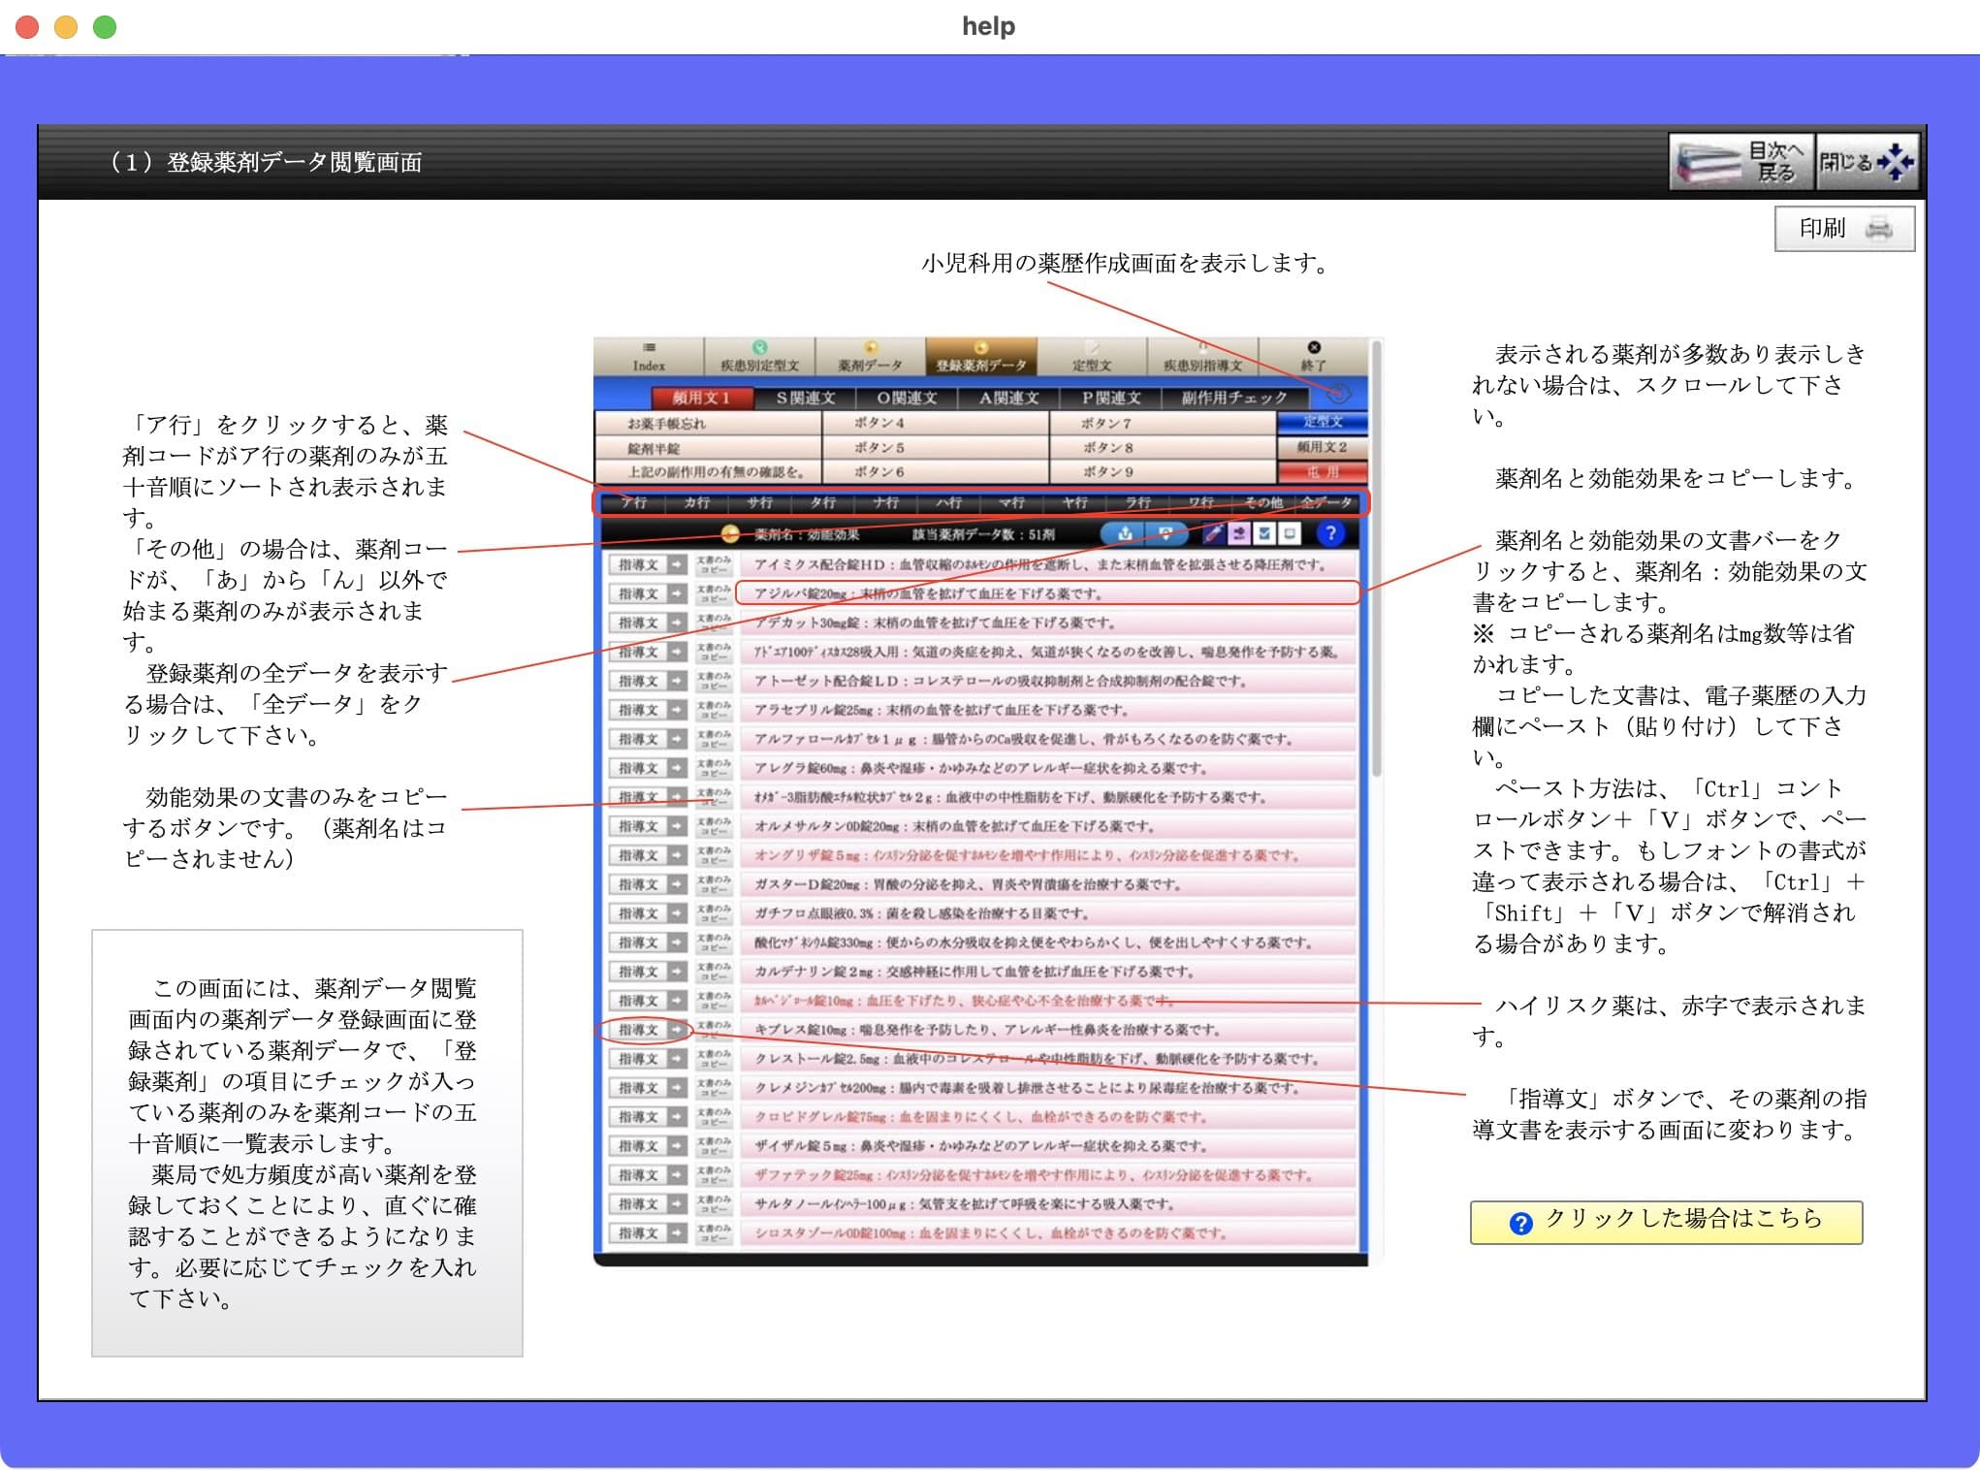The height and width of the screenshot is (1470, 1980).
Task: Click the monitor icon next to the help button
Action: tap(1289, 533)
